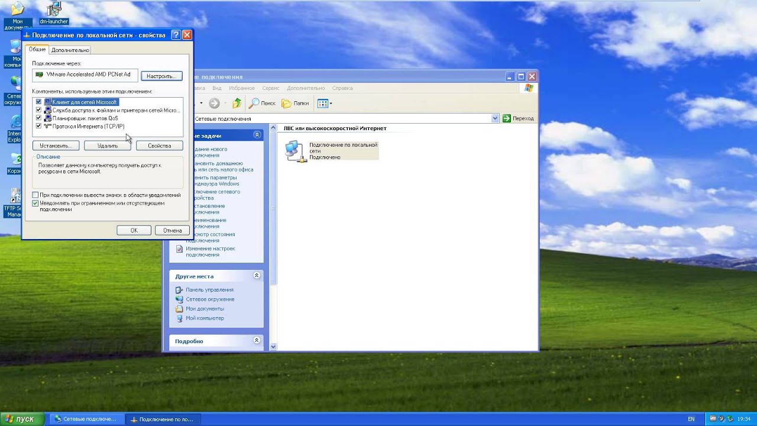Image resolution: width=757 pixels, height=426 pixels.
Task: Open the пуск Start menu
Action: coord(22,419)
